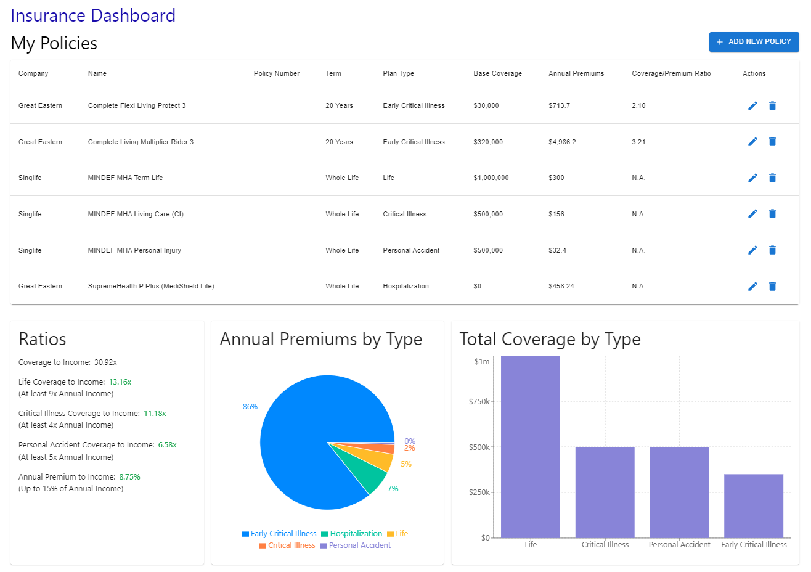Screen dimensions: 811x572
Task: Edit the SupremeHealth P Plus policy
Action: coord(752,287)
